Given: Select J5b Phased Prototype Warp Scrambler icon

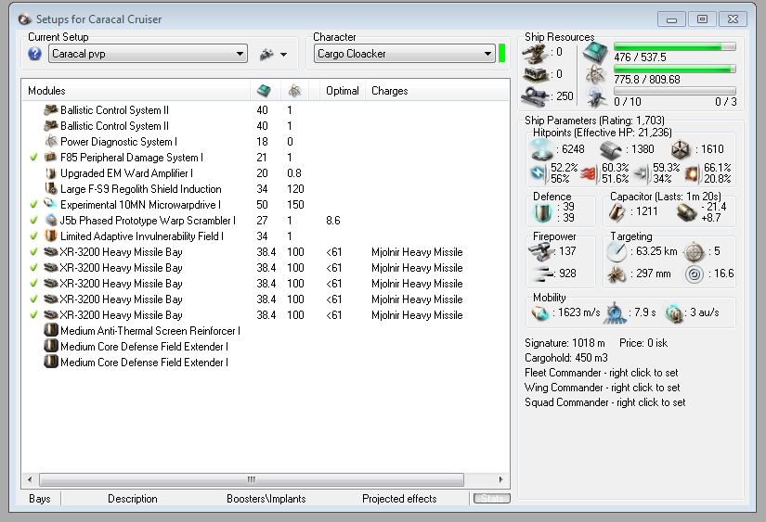Looking at the screenshot, I should [51, 220].
